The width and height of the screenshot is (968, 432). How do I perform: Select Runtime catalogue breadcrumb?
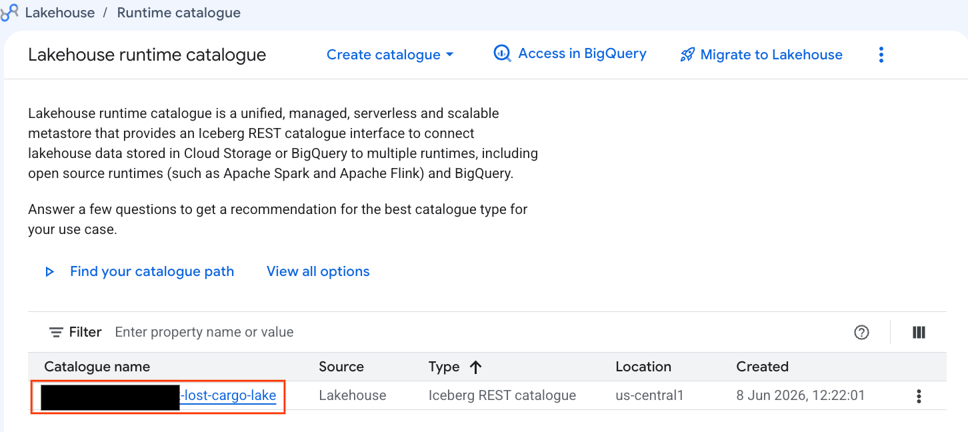(179, 13)
